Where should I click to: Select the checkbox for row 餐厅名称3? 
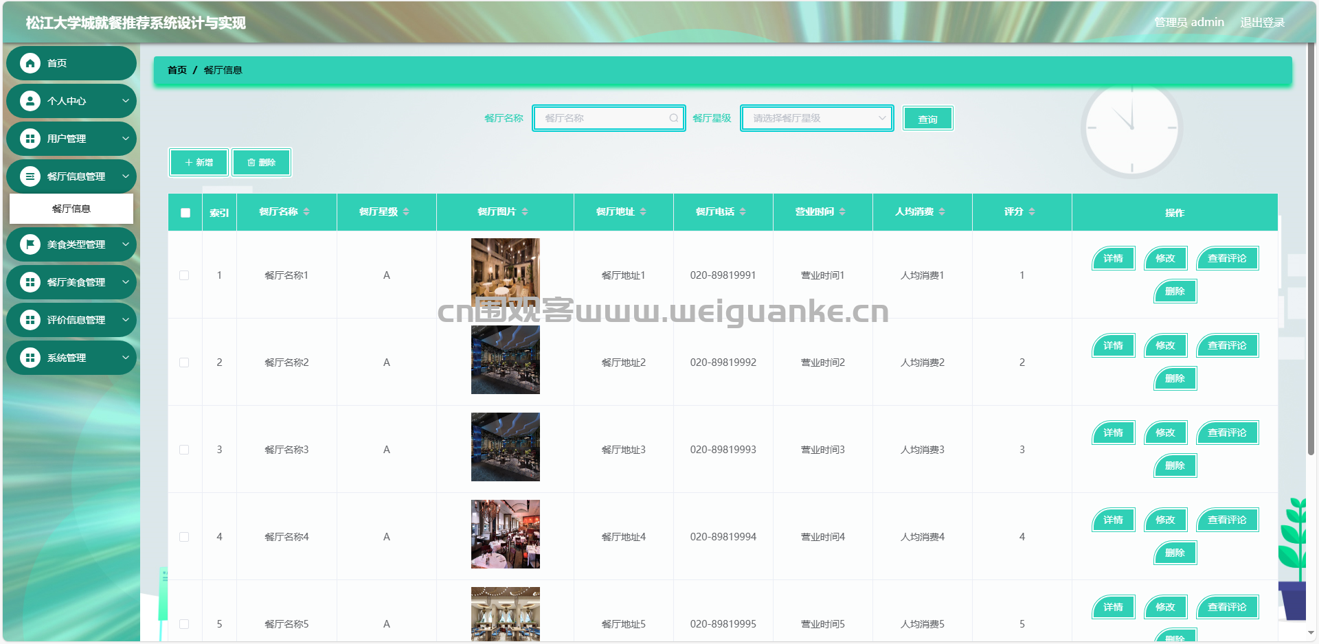point(184,450)
